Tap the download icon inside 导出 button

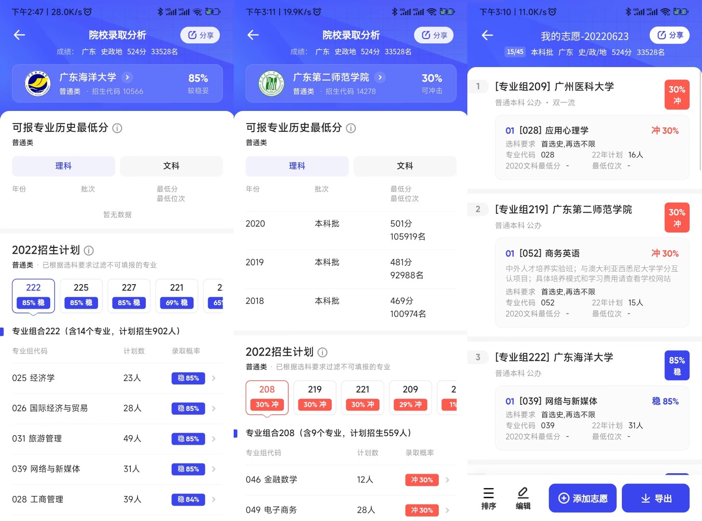(646, 498)
